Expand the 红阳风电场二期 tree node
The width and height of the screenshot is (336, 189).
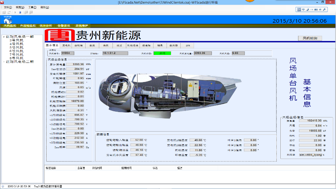(4, 62)
